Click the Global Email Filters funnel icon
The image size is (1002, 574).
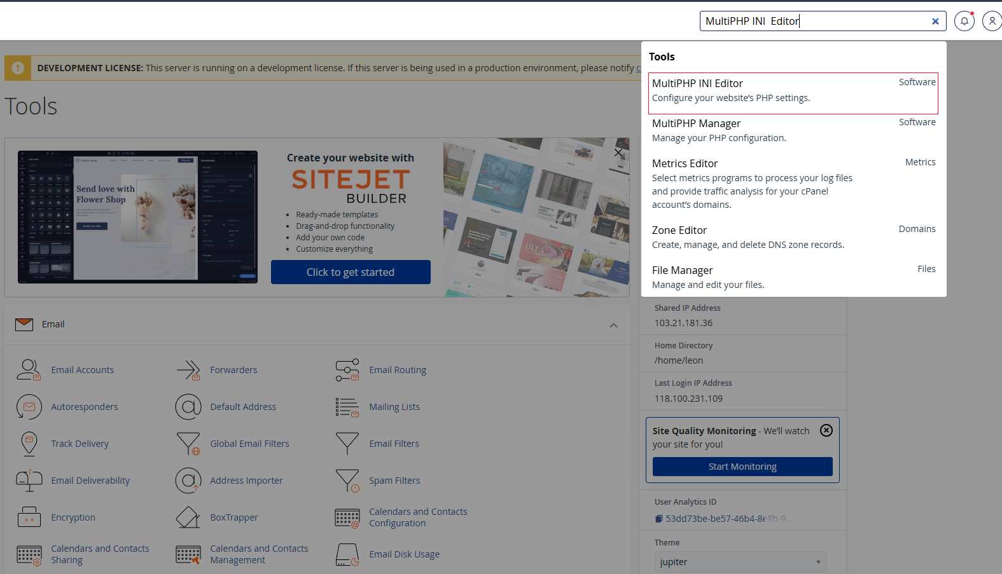tap(188, 444)
